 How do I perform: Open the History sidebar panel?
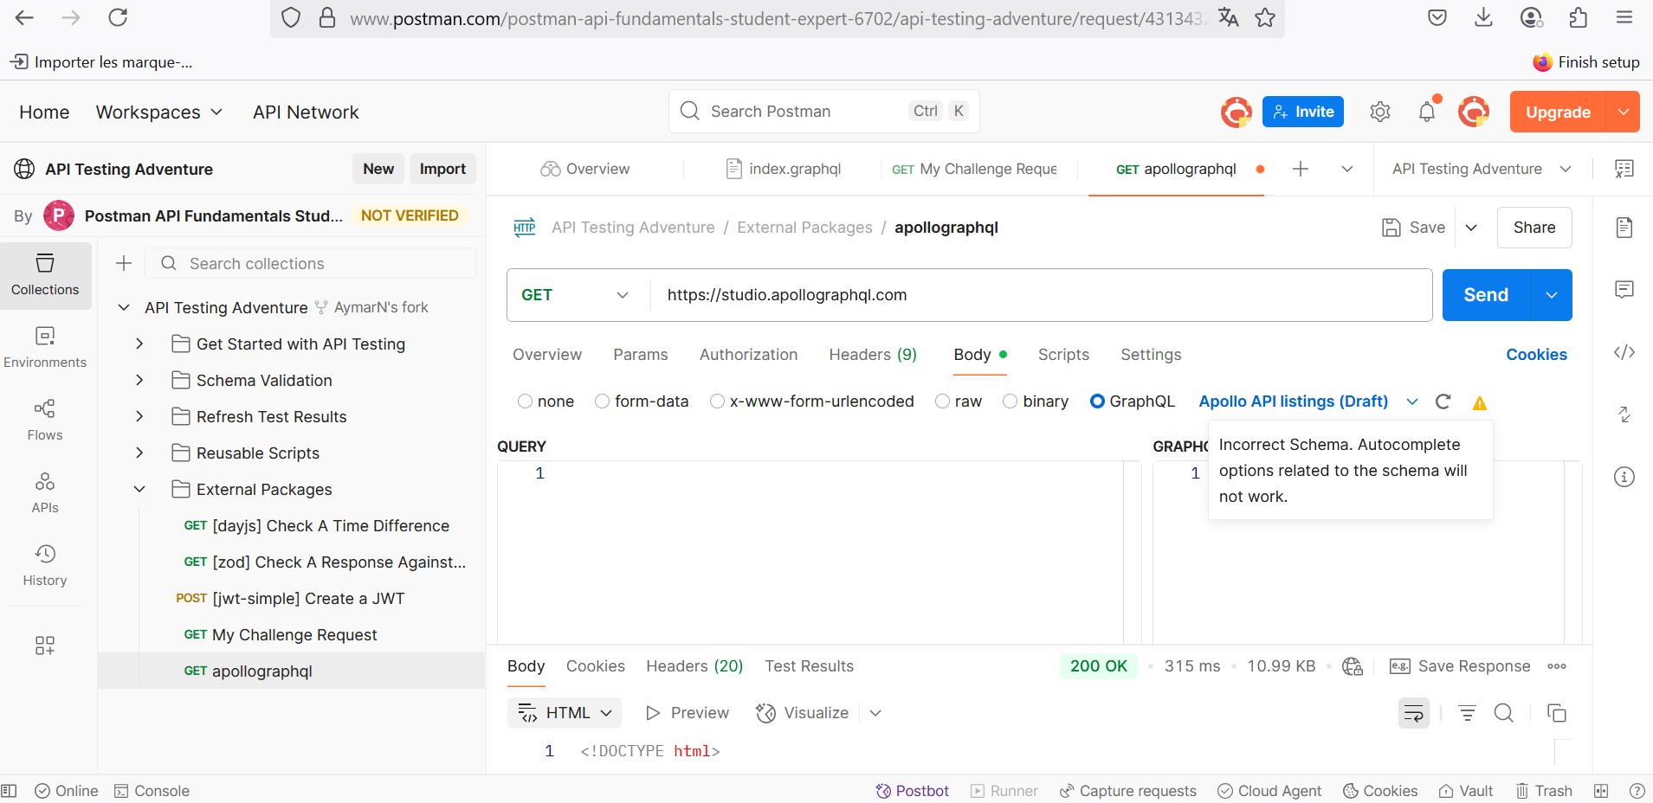tap(45, 566)
